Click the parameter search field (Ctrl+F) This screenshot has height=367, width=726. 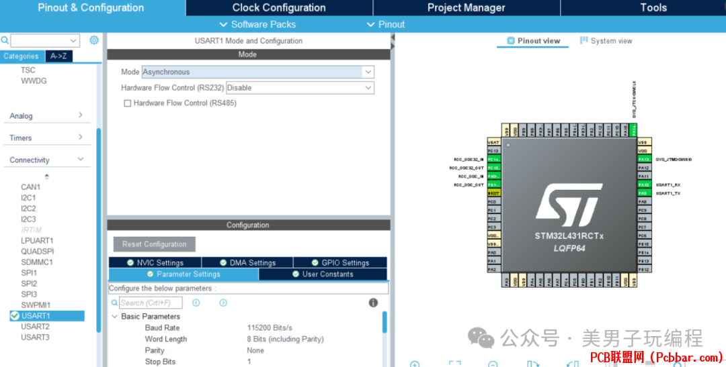[151, 303]
